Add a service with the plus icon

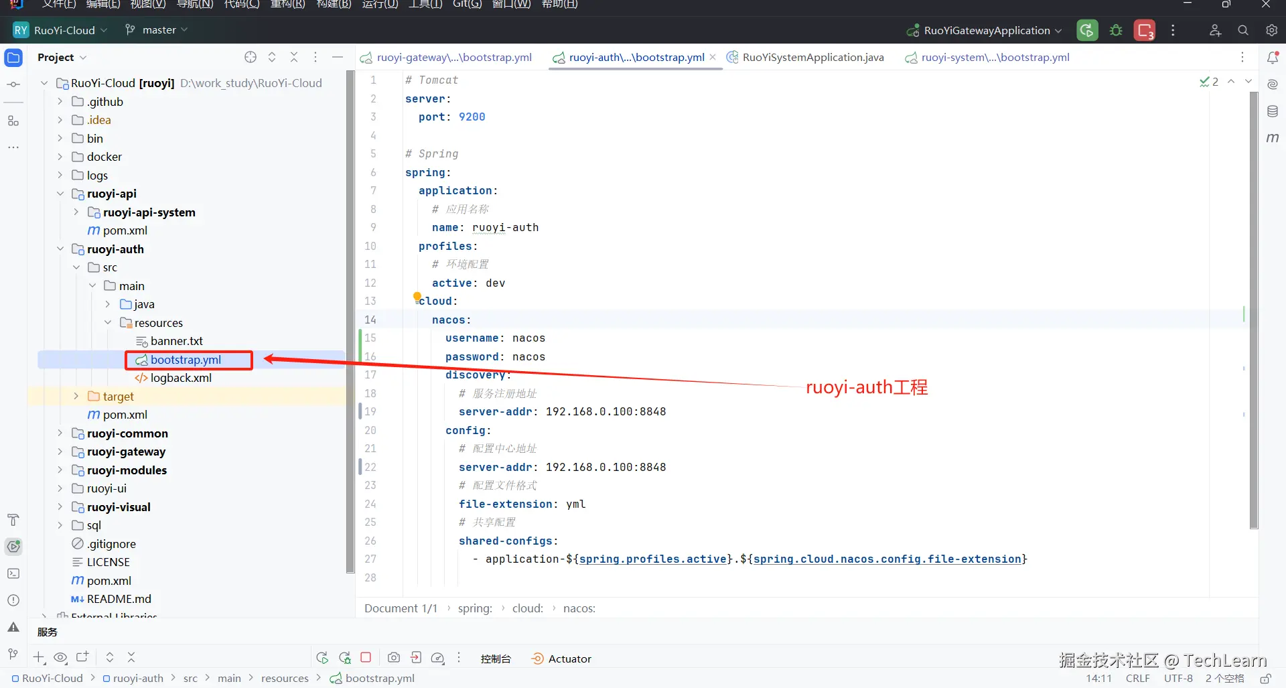point(40,658)
